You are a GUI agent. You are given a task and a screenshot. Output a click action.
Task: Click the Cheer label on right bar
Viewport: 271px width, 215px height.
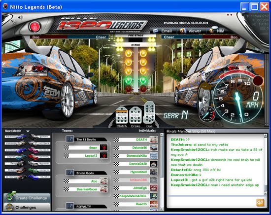pyautogui.click(x=169, y=37)
